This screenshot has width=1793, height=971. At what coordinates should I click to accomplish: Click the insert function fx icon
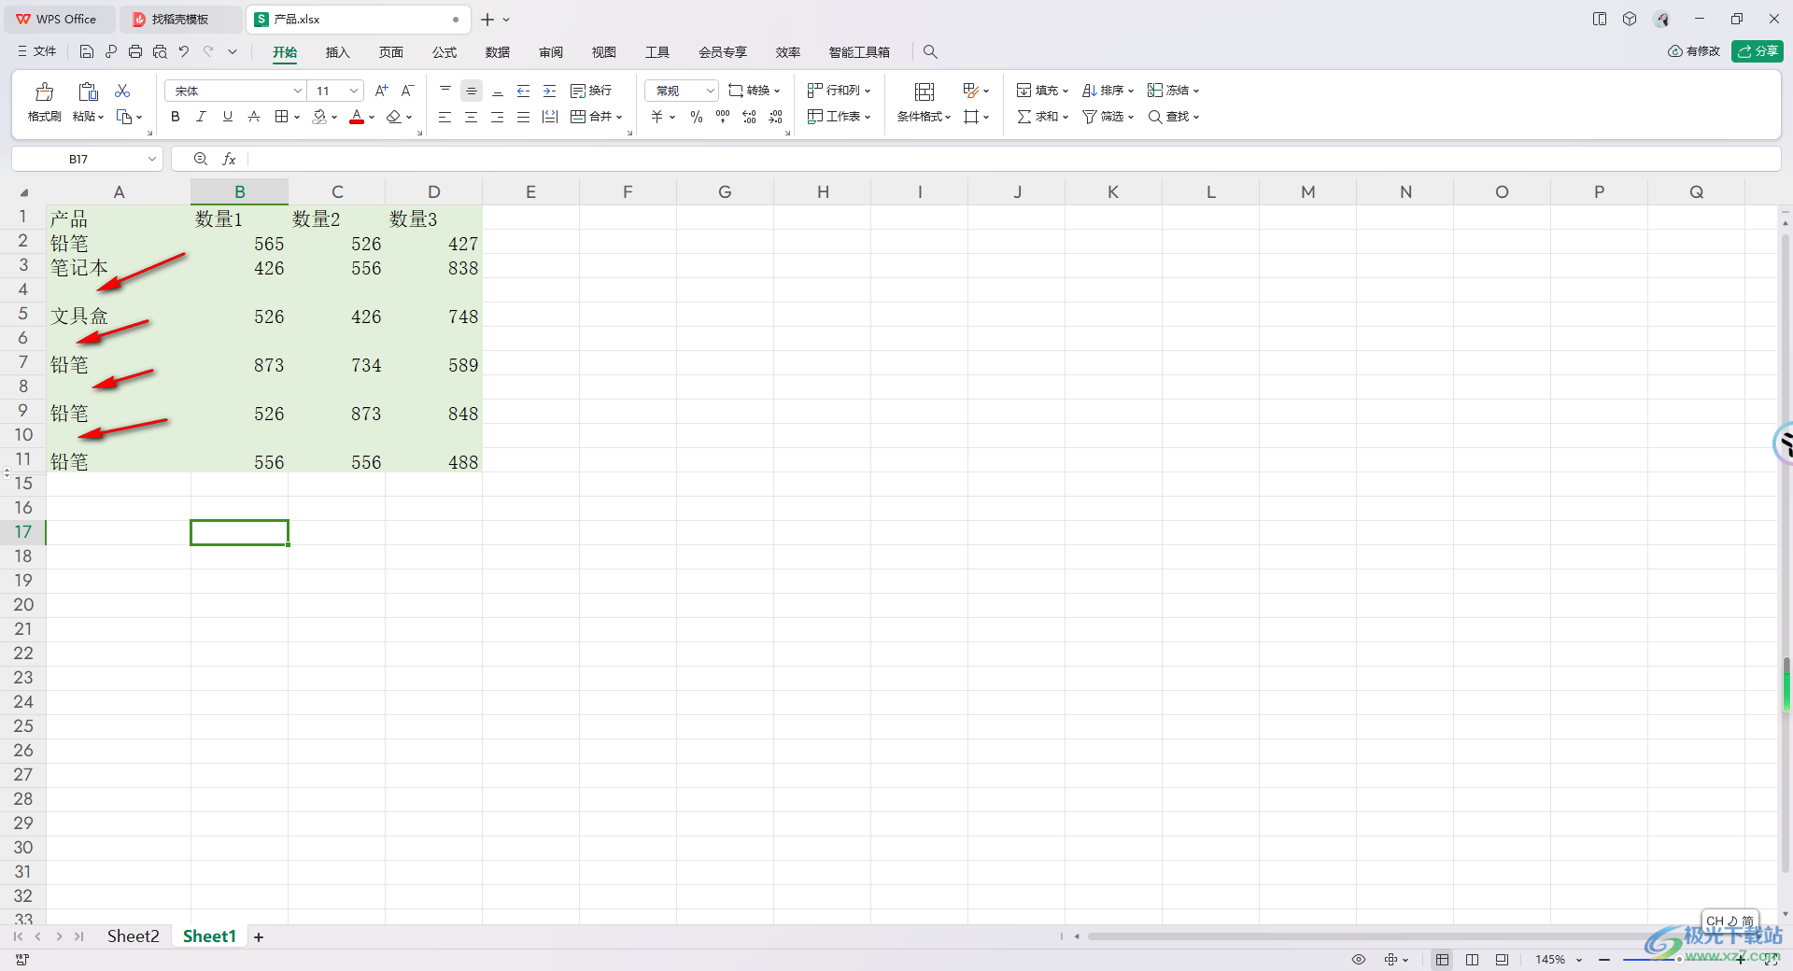click(229, 160)
